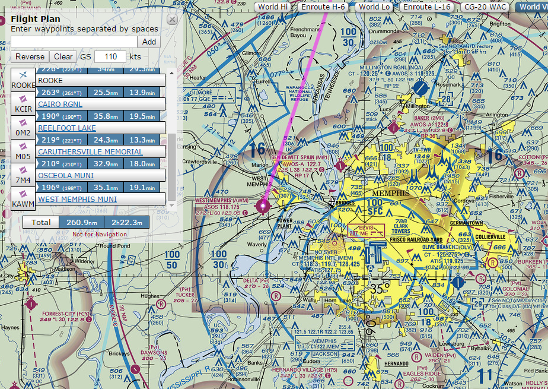
Task: Open the REELFOOT LAKE link
Action: click(67, 128)
